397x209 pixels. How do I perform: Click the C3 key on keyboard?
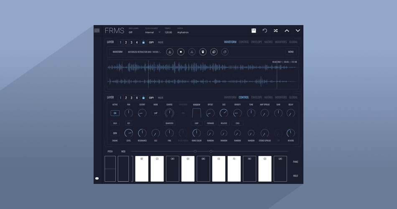(x=157, y=169)
